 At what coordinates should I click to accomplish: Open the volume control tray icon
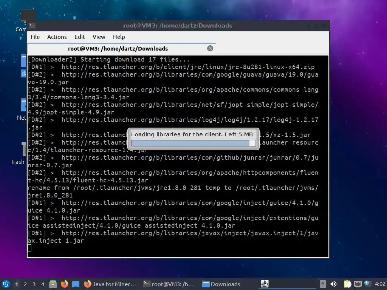point(333,284)
